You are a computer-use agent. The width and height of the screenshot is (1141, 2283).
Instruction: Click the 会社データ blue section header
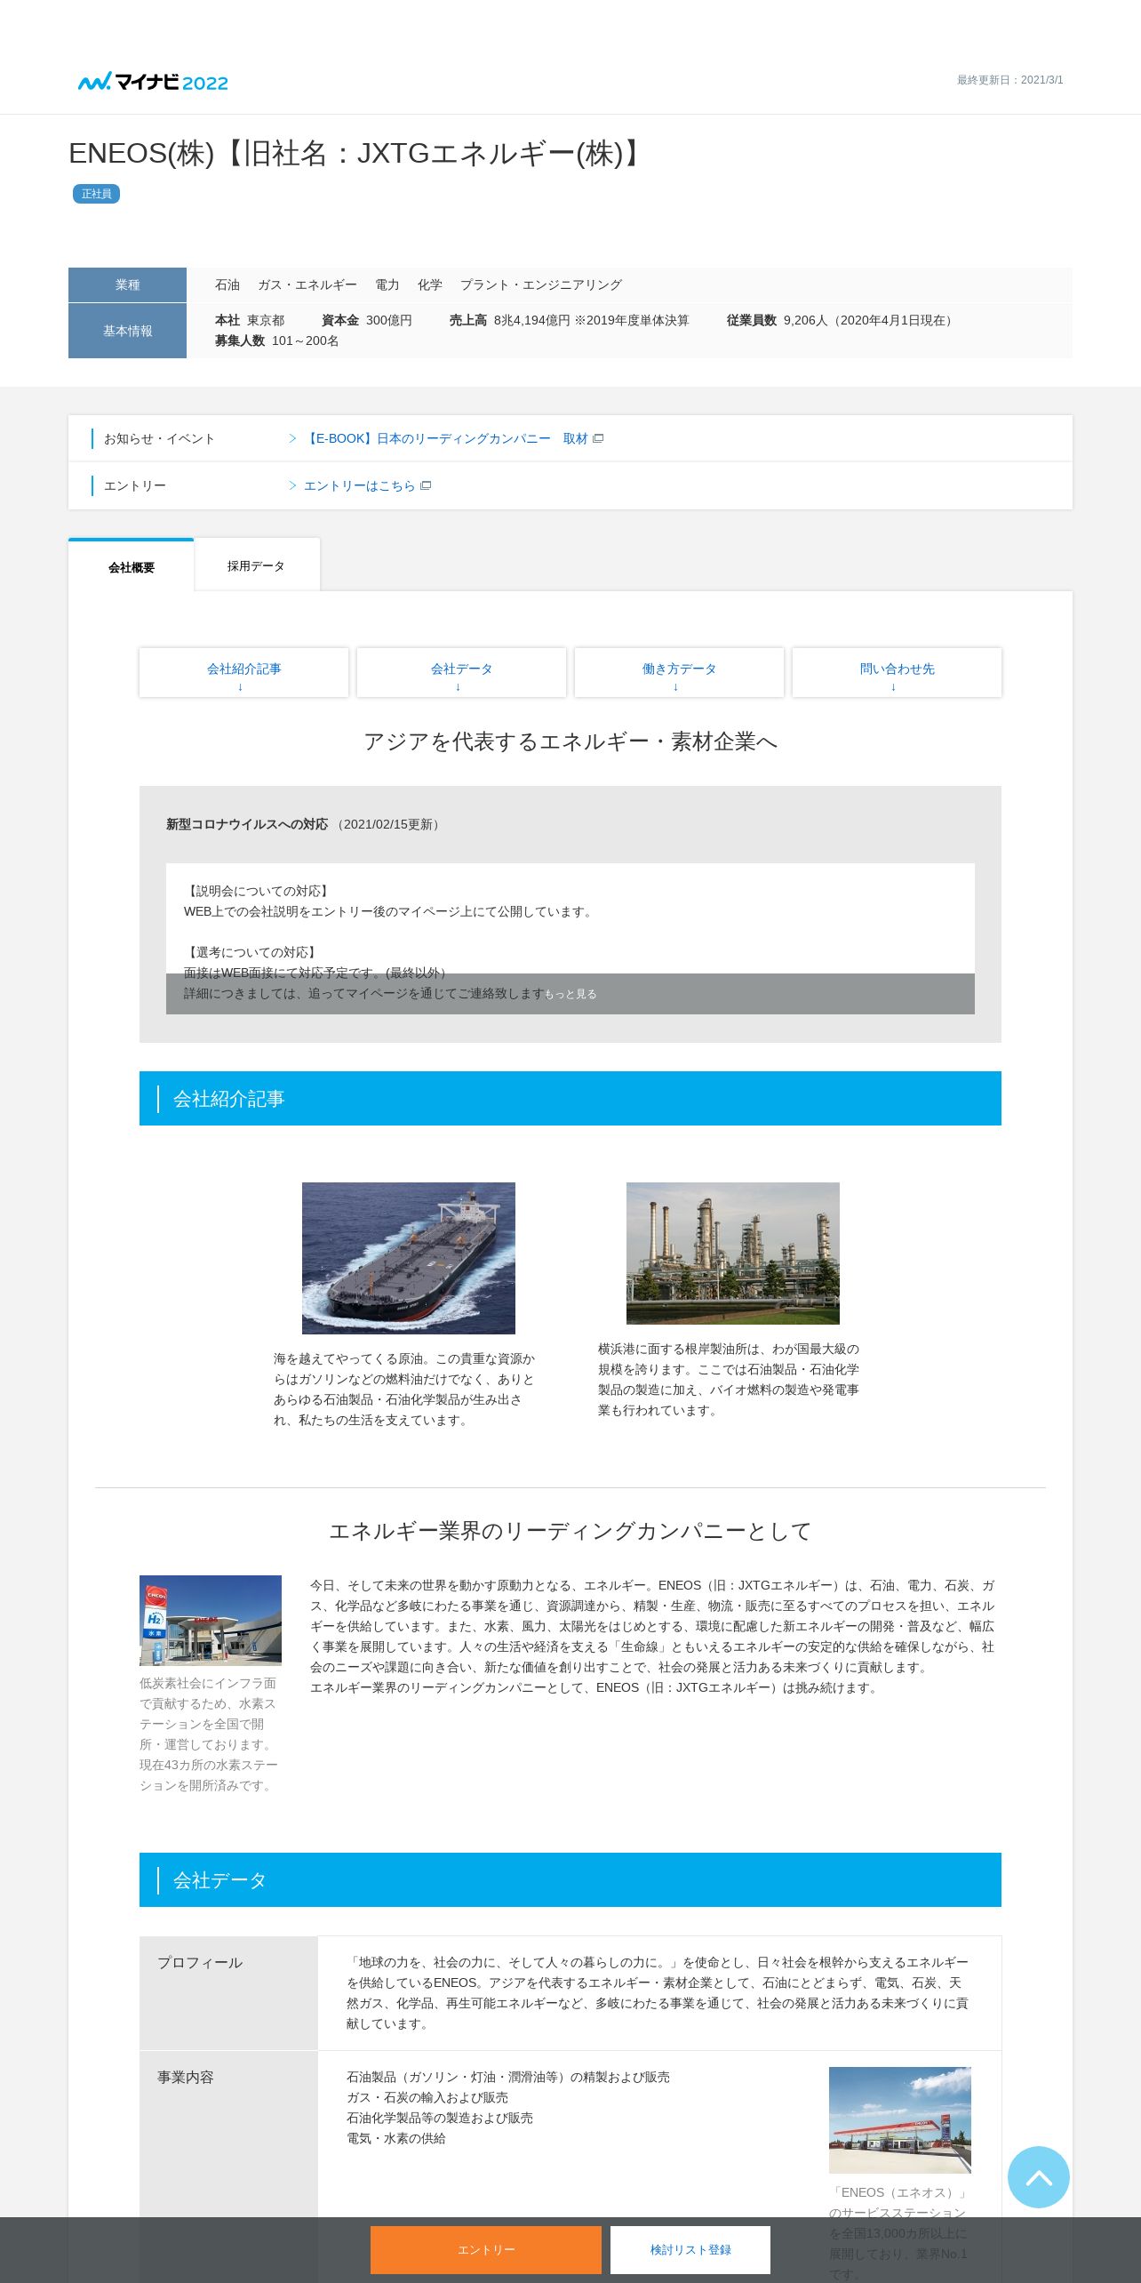(570, 1879)
